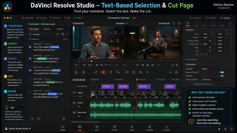Switch to the Captions tab
The width and height of the screenshot is (237, 133).
(47, 29)
